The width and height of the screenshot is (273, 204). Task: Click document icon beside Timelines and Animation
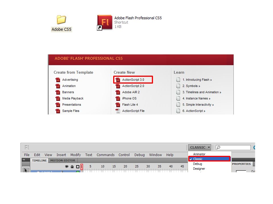coord(178,92)
